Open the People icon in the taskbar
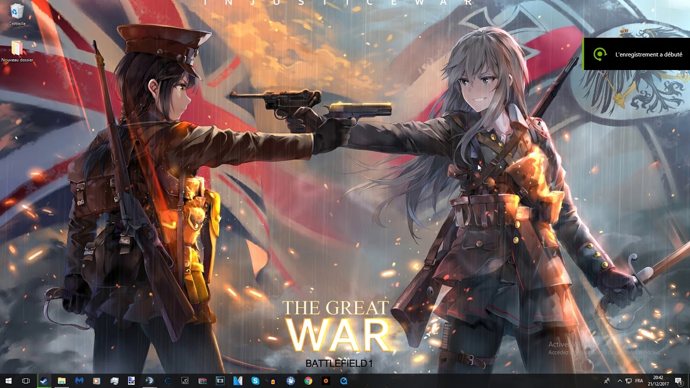 (607, 380)
